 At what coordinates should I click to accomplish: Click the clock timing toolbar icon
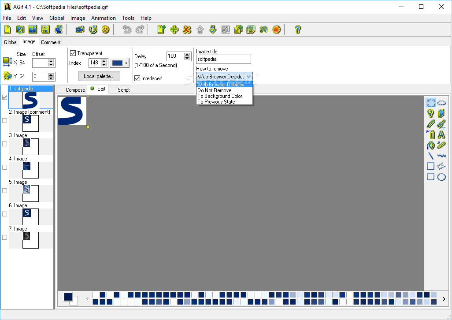pyautogui.click(x=105, y=30)
